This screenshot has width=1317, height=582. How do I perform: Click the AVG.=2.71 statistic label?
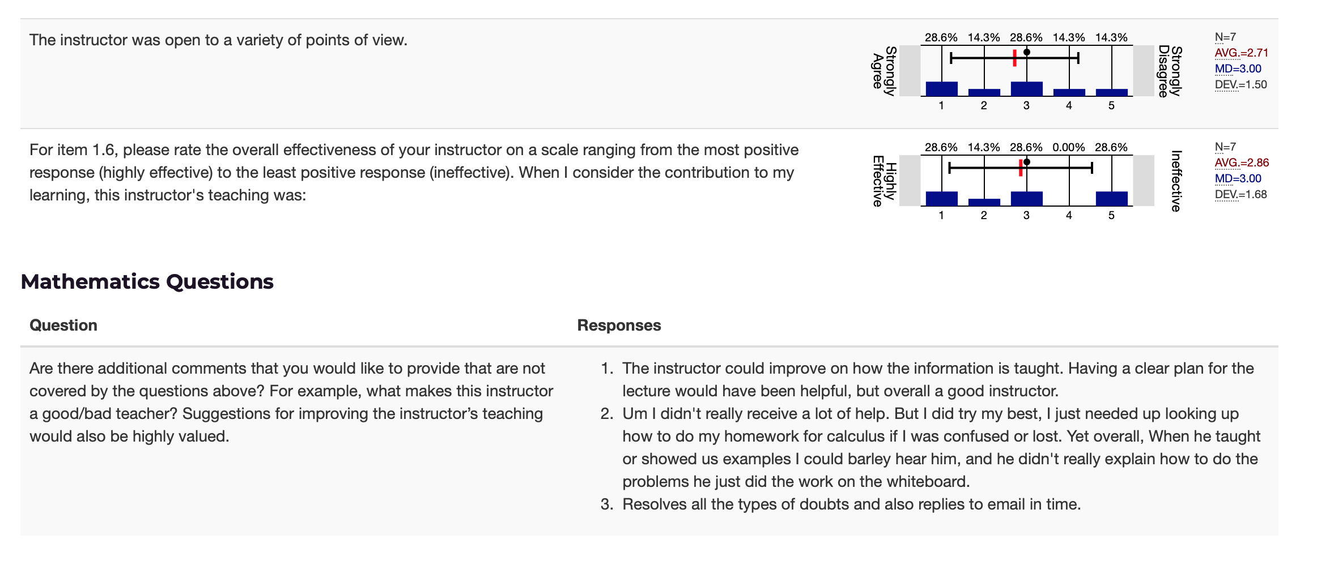(1241, 53)
